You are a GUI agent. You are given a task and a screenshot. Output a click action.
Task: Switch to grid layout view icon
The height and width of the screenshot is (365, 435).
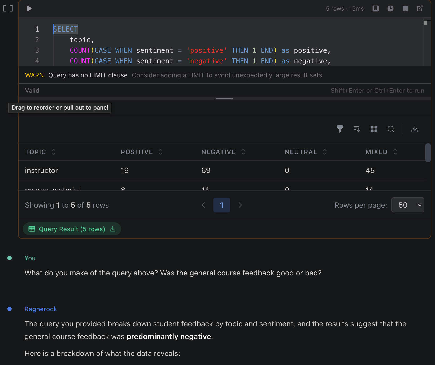(374, 129)
